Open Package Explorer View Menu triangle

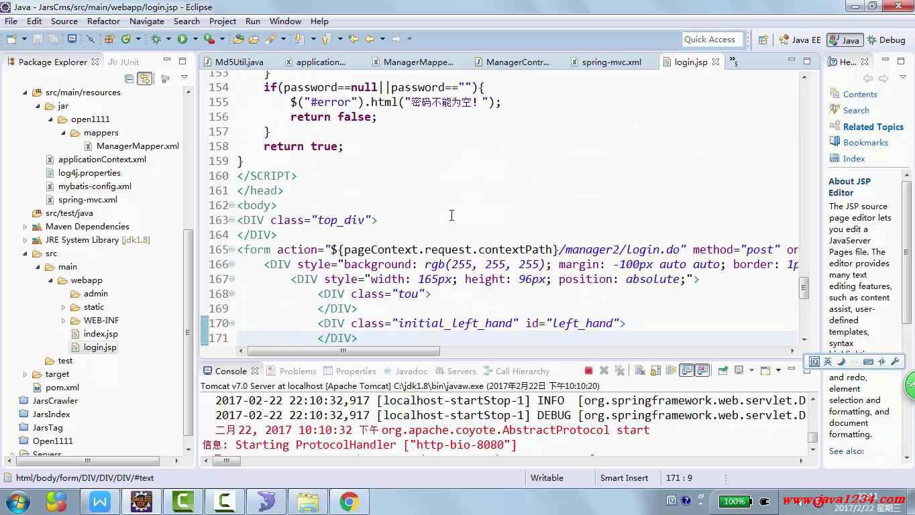184,77
